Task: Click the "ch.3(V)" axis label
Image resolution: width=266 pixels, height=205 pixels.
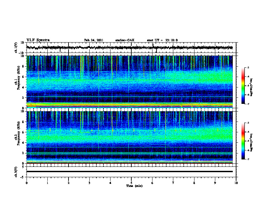Action: pyautogui.click(x=16, y=172)
